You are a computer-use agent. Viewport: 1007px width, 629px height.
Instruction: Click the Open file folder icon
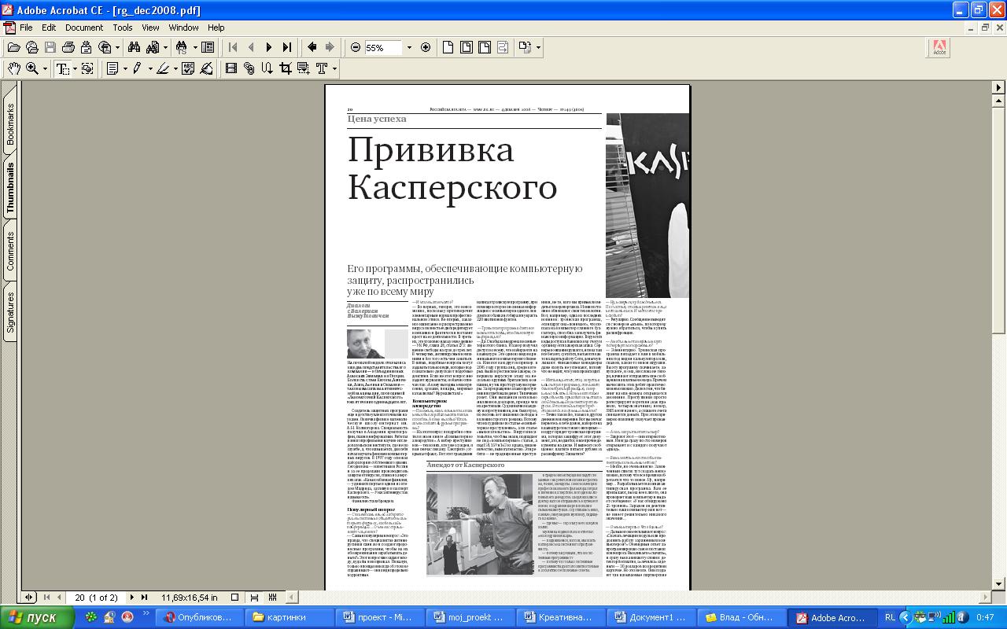13,47
